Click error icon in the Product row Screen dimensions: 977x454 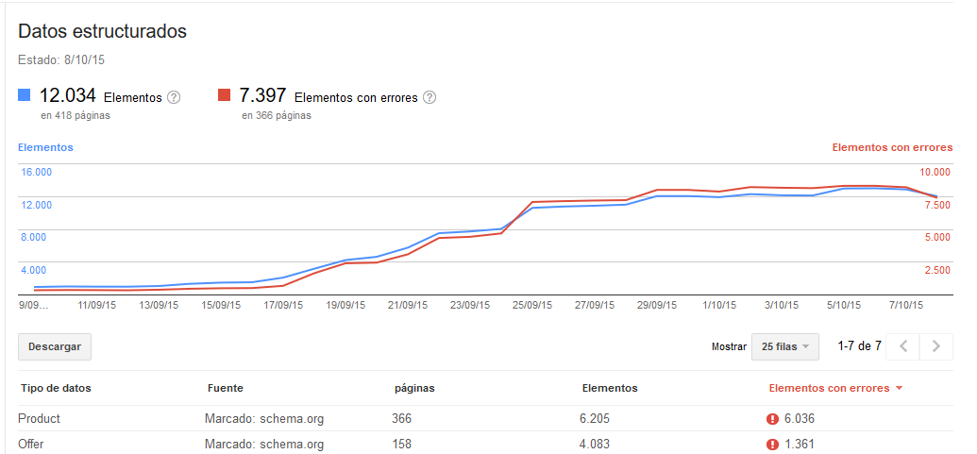pos(772,419)
